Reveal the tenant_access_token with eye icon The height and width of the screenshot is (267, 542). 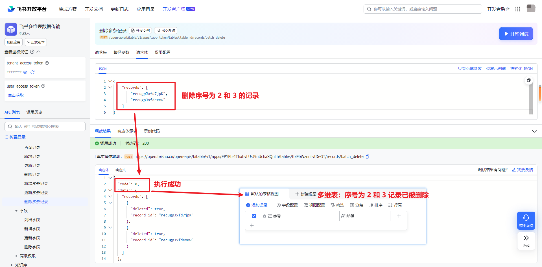[x=25, y=72]
